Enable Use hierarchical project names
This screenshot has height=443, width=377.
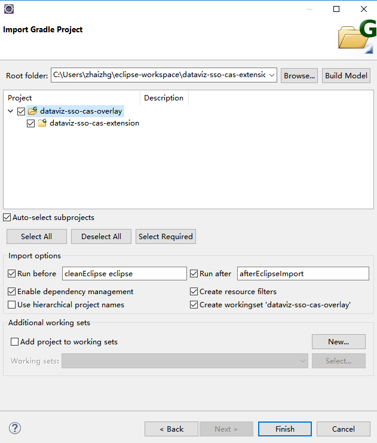pyautogui.click(x=11, y=305)
